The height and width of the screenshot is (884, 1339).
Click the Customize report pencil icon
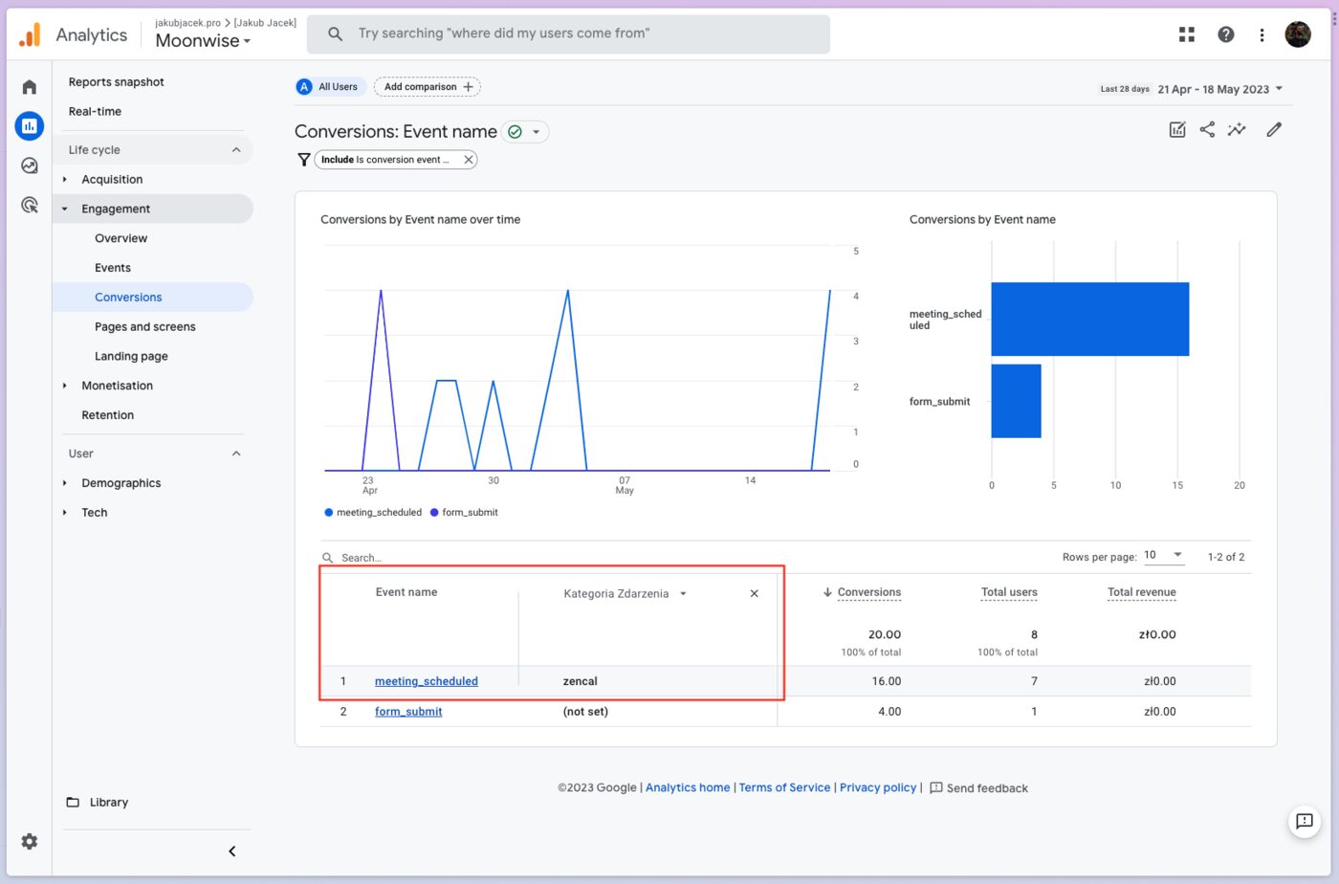(x=1273, y=130)
